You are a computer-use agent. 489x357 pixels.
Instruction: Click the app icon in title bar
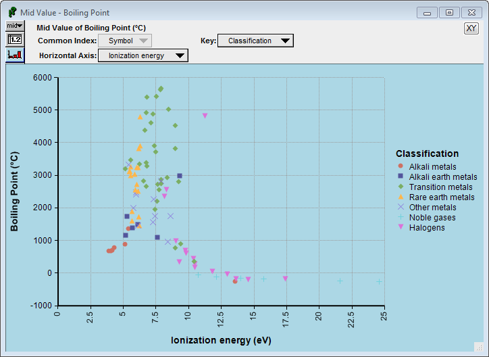(x=12, y=12)
